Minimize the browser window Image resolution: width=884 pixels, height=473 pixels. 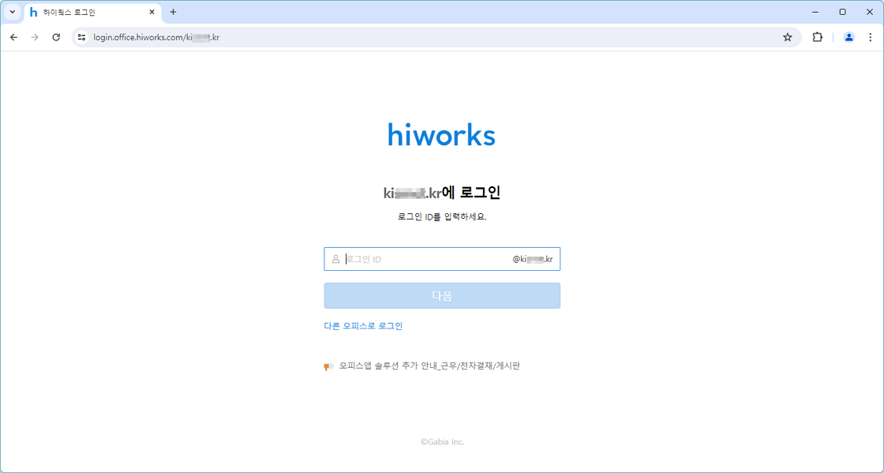coord(815,12)
